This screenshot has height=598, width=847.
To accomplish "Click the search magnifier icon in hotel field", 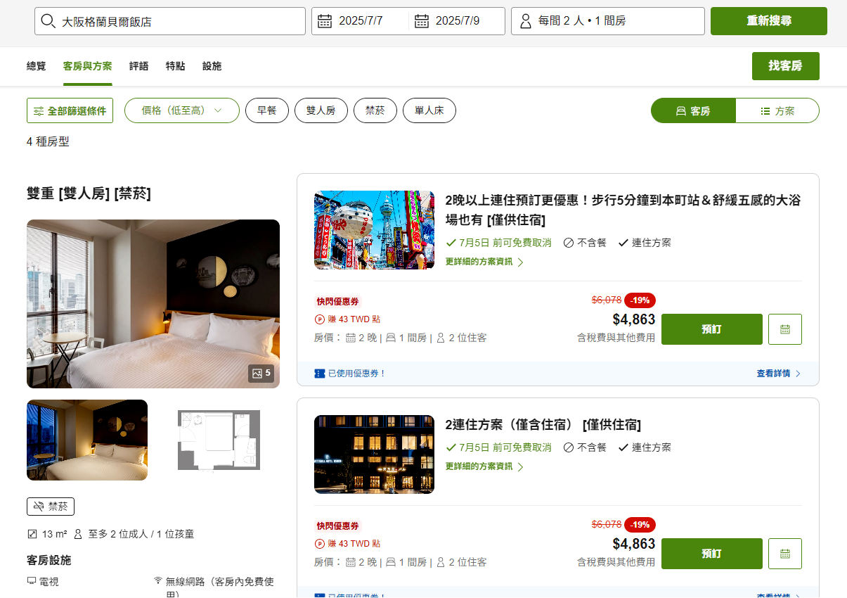I will click(48, 21).
